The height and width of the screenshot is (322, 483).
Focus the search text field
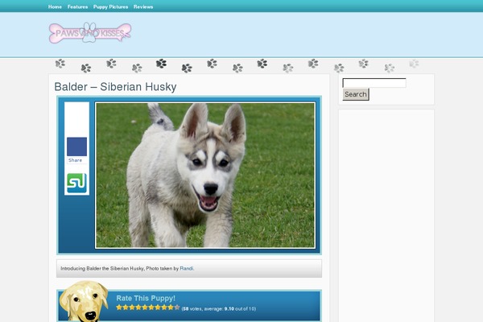(374, 83)
